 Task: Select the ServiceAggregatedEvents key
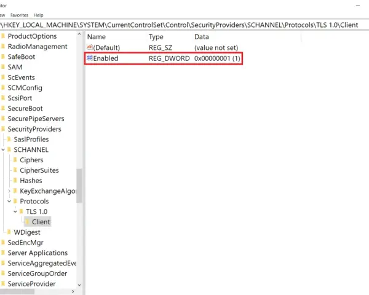(x=42, y=263)
